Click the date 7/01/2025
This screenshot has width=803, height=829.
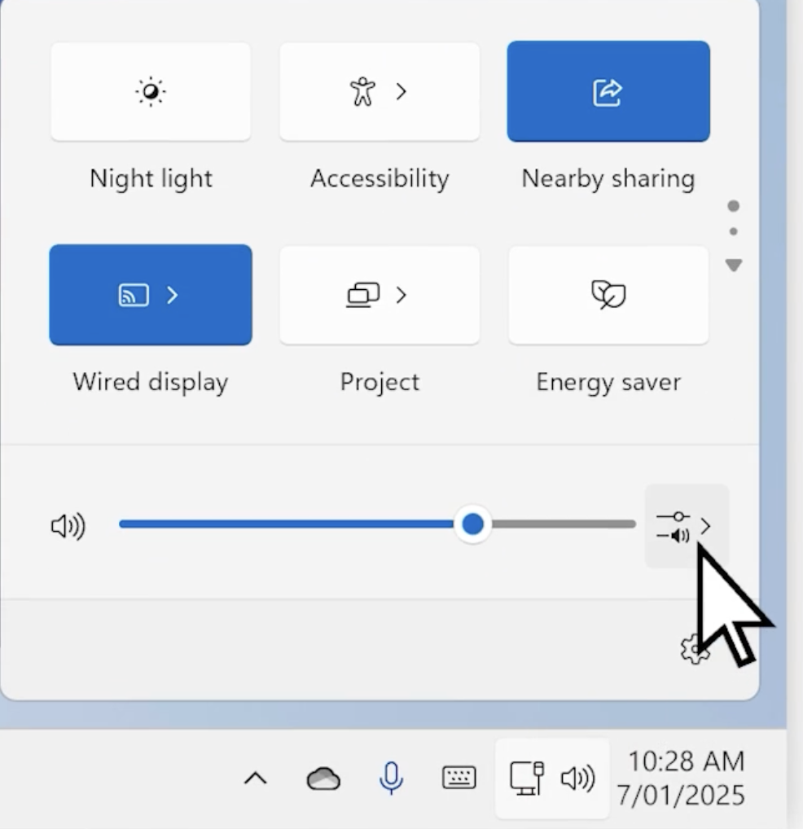681,795
